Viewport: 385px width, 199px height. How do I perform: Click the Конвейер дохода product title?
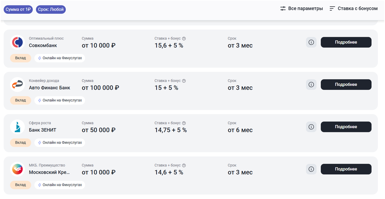point(44,81)
